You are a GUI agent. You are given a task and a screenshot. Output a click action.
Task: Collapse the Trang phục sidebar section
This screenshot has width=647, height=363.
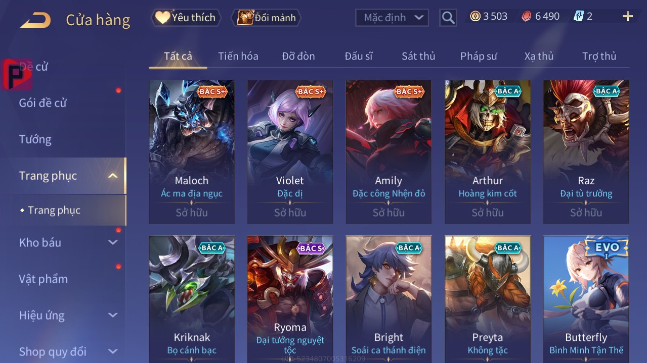(113, 176)
